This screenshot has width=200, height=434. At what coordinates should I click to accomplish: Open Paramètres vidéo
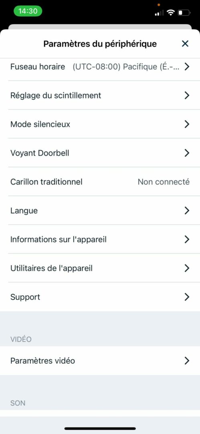tap(100, 360)
